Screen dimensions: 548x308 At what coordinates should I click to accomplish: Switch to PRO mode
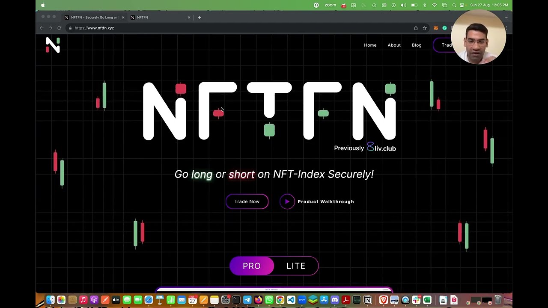click(252, 266)
